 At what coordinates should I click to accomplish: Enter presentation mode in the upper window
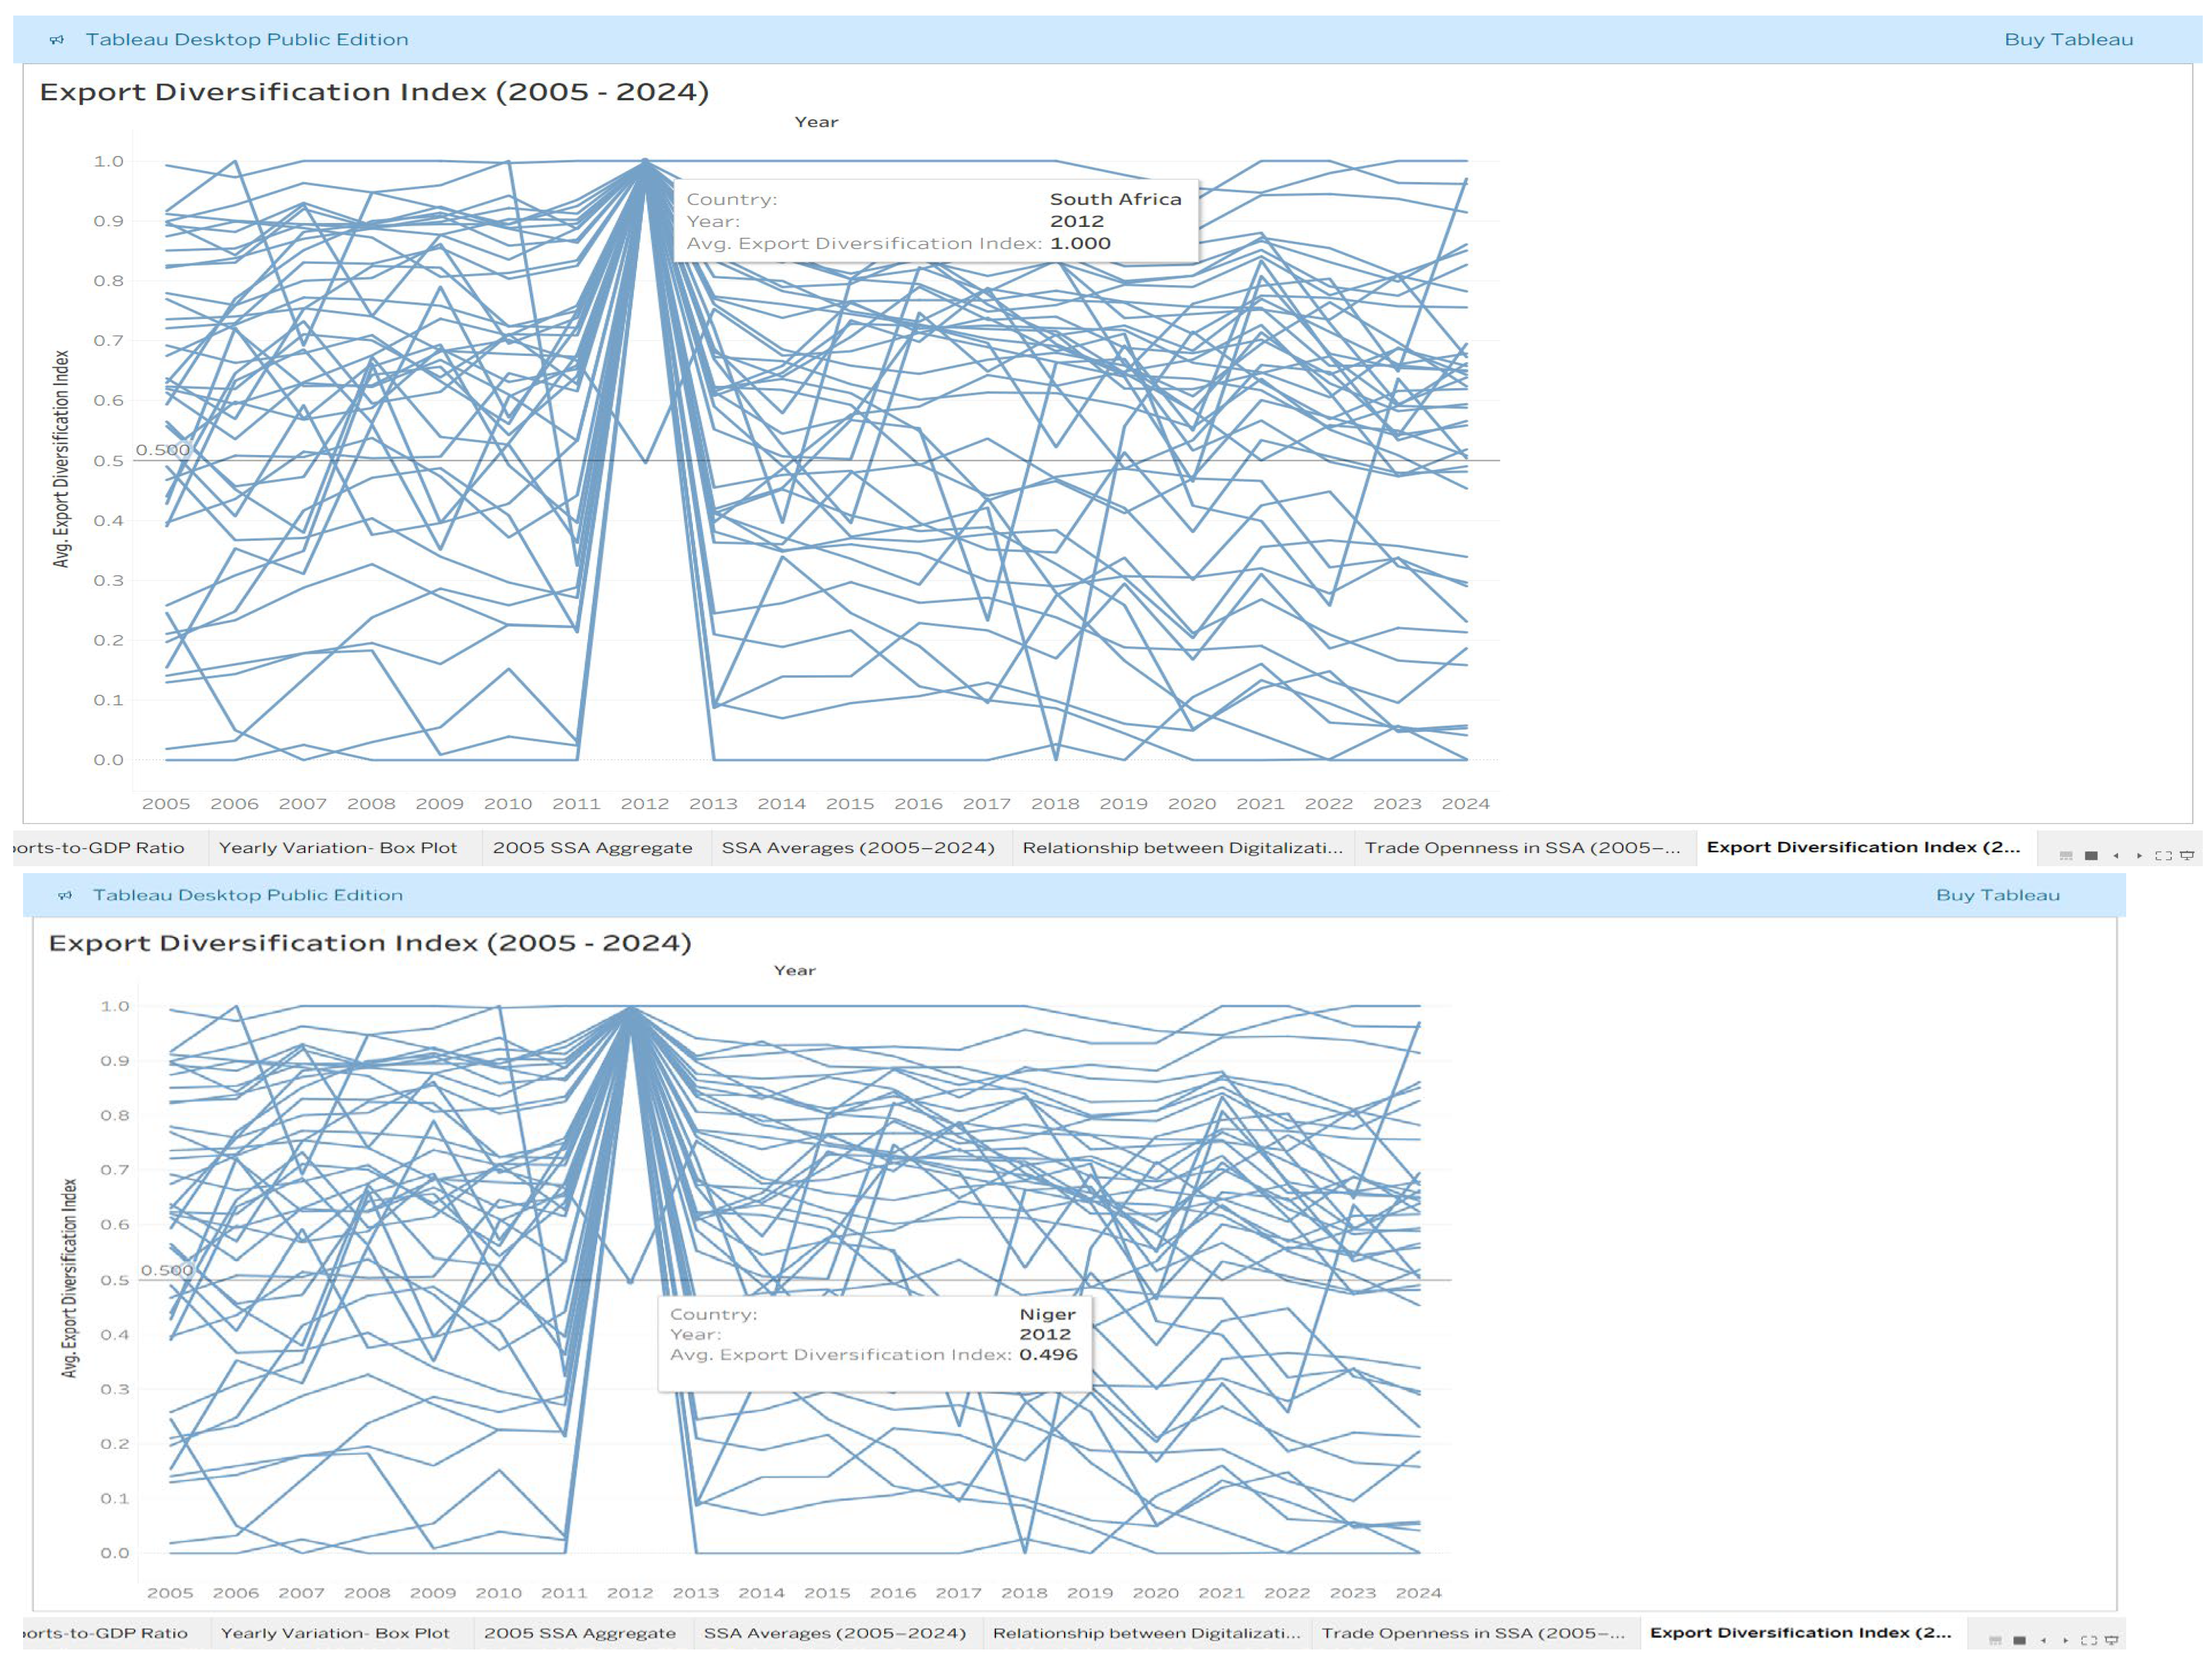coord(2187,856)
